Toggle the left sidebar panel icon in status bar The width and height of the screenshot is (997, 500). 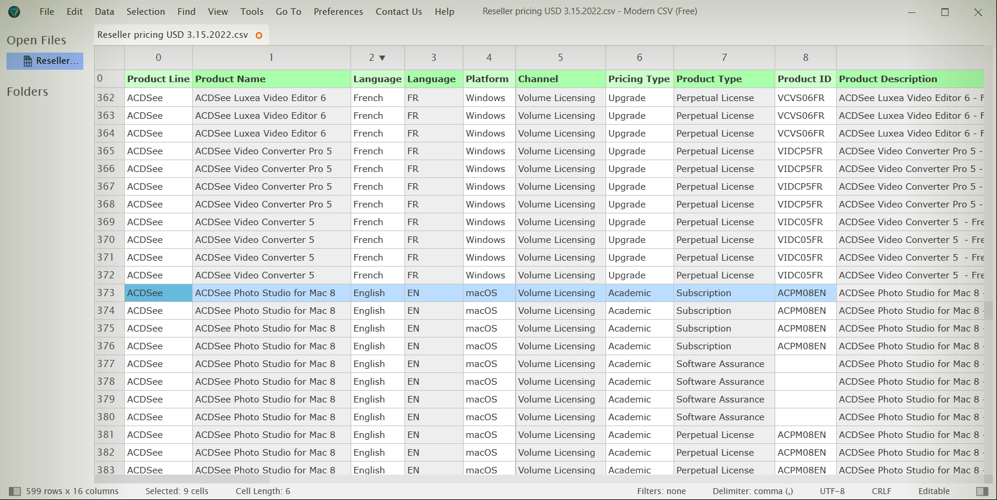pos(15,491)
